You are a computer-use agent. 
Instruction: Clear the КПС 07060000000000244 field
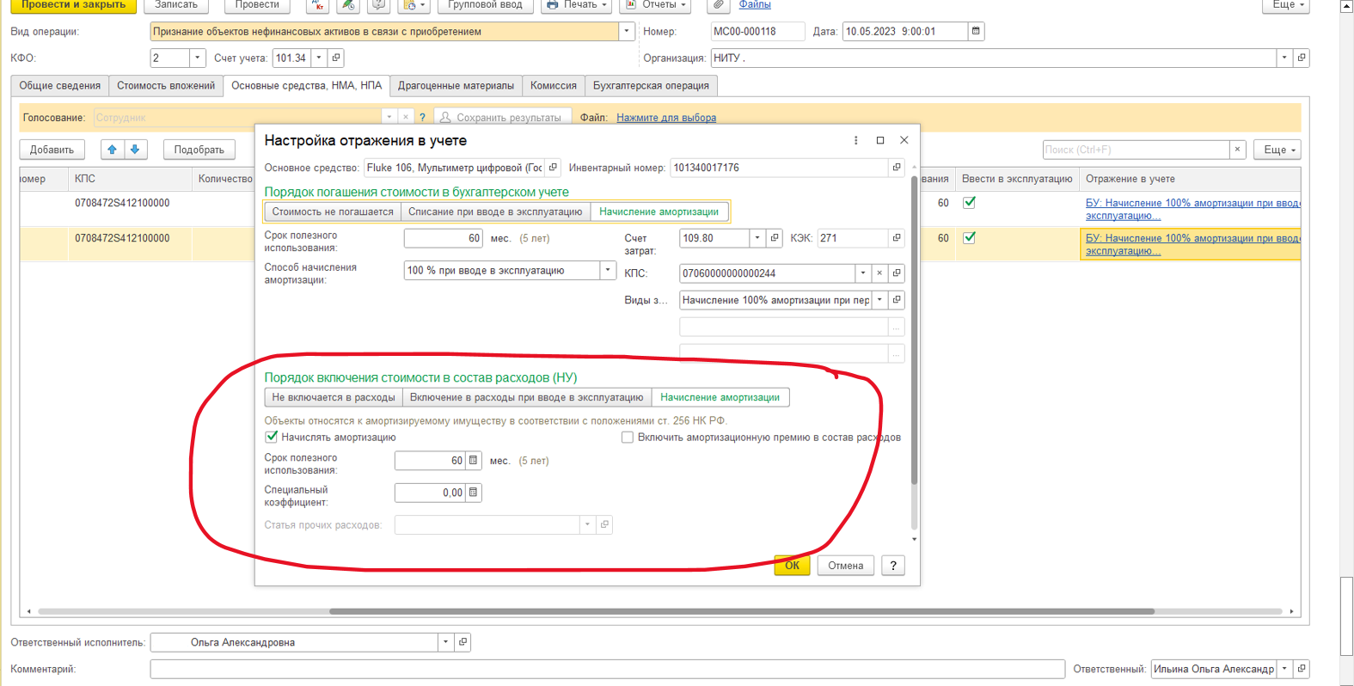(x=879, y=273)
